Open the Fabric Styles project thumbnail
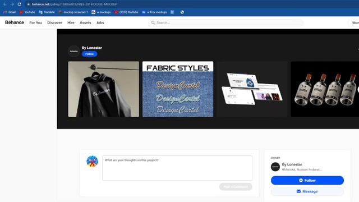This screenshot has height=202, width=359. pyautogui.click(x=178, y=89)
